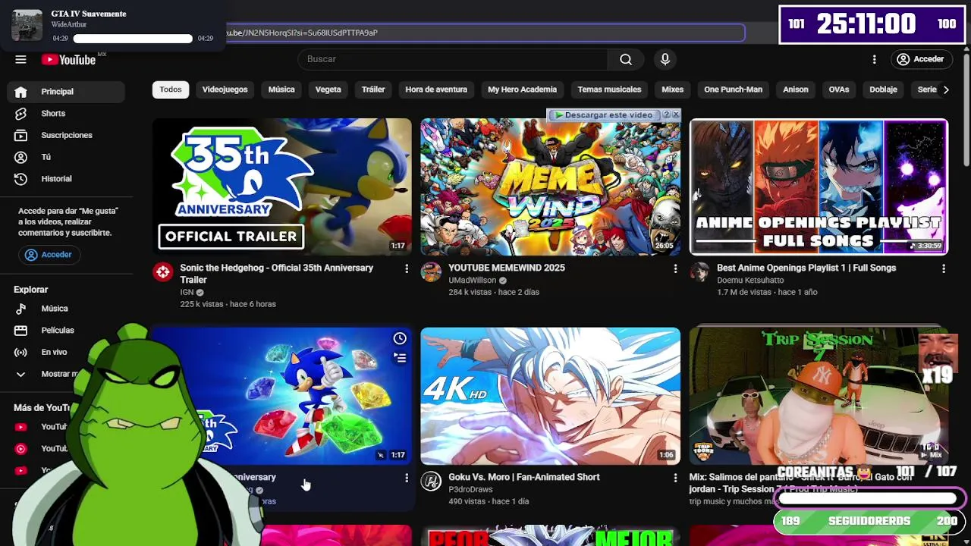This screenshot has width=971, height=546.
Task: Click the UMadWillson channel avatar
Action: coord(431,272)
